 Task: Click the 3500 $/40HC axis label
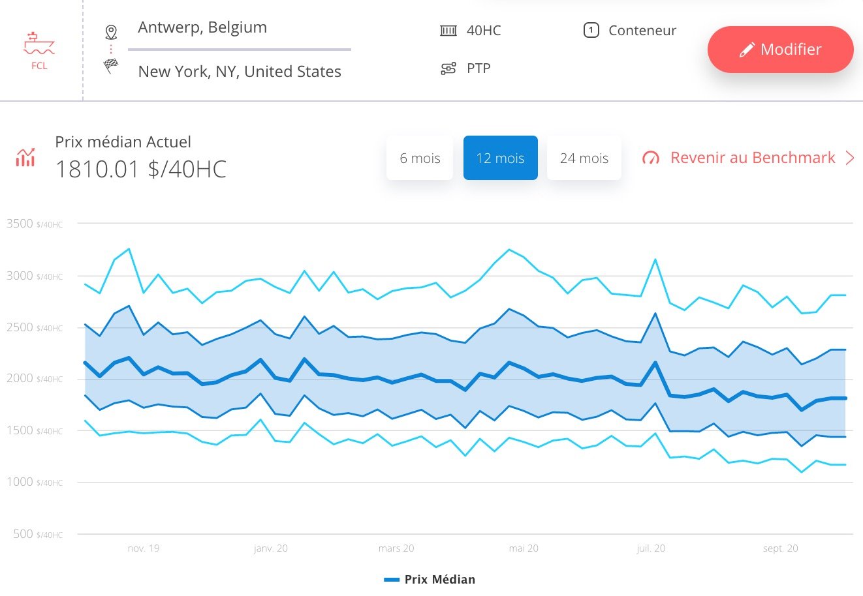point(35,224)
